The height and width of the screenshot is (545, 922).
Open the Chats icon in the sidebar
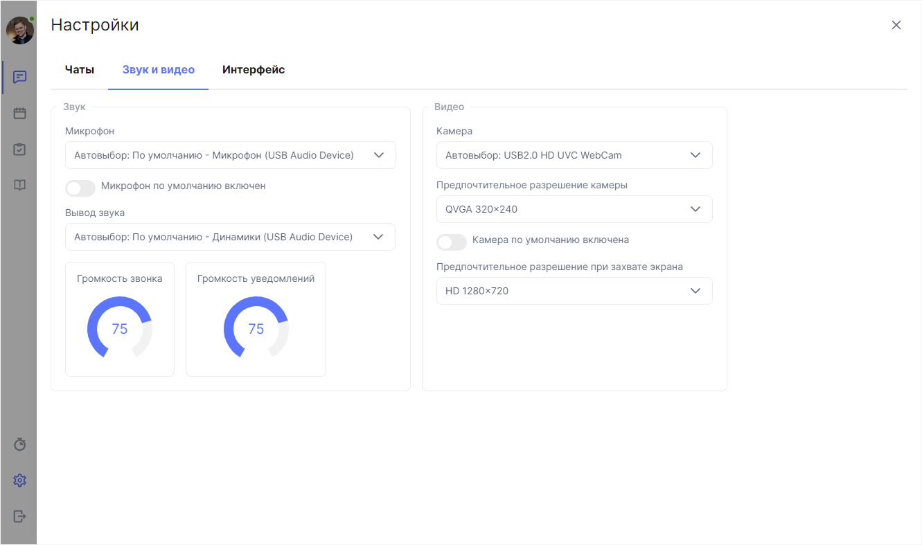point(19,77)
